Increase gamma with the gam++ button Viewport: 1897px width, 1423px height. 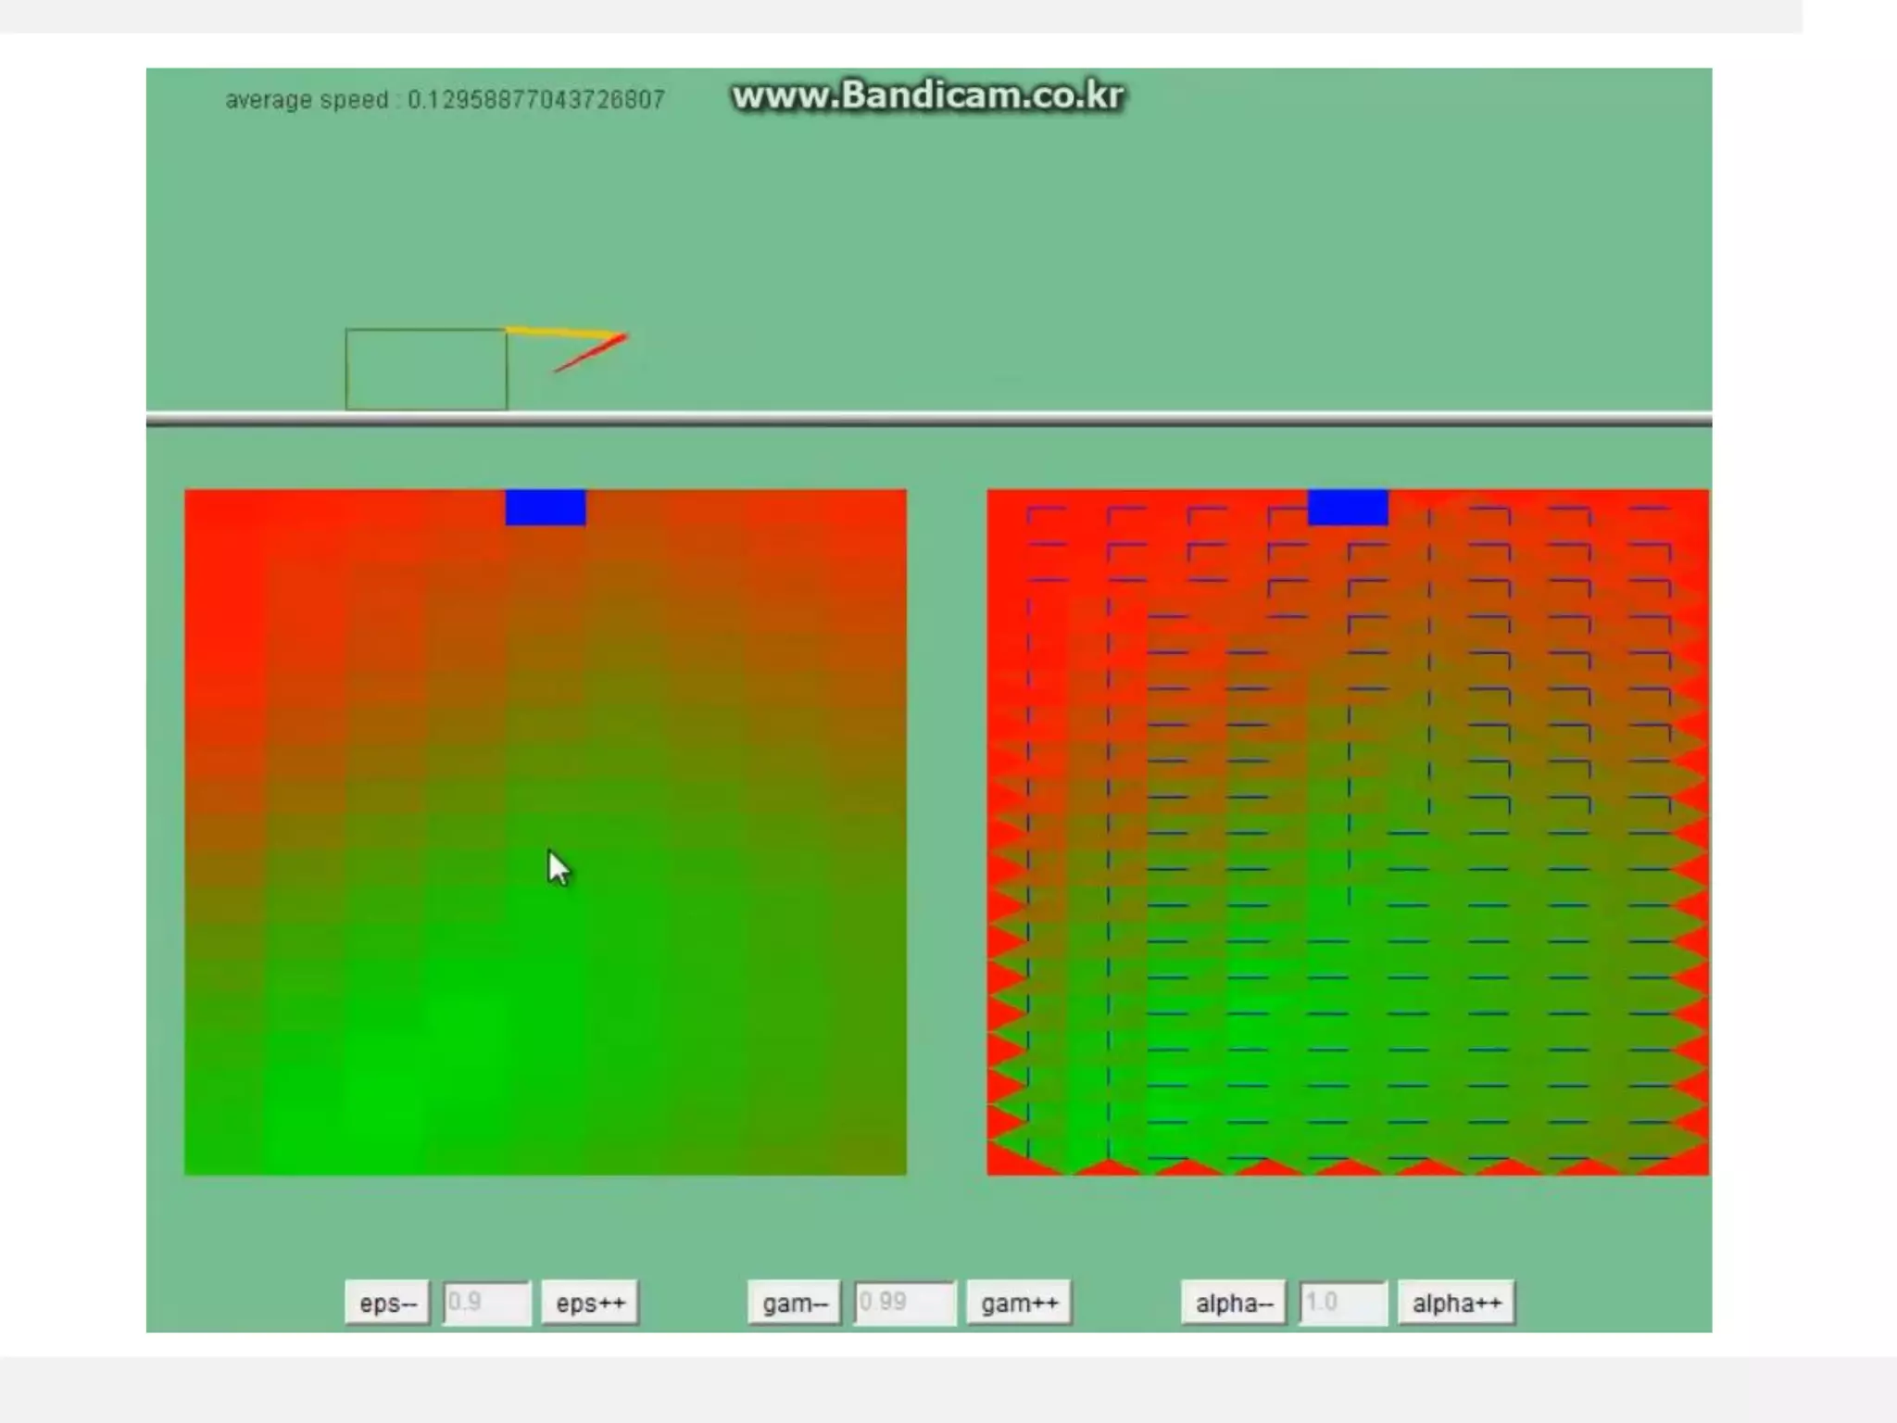(x=1019, y=1303)
